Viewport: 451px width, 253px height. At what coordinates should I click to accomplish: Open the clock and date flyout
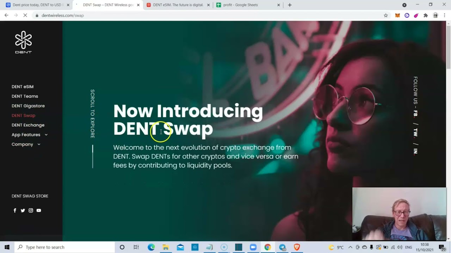point(425,247)
